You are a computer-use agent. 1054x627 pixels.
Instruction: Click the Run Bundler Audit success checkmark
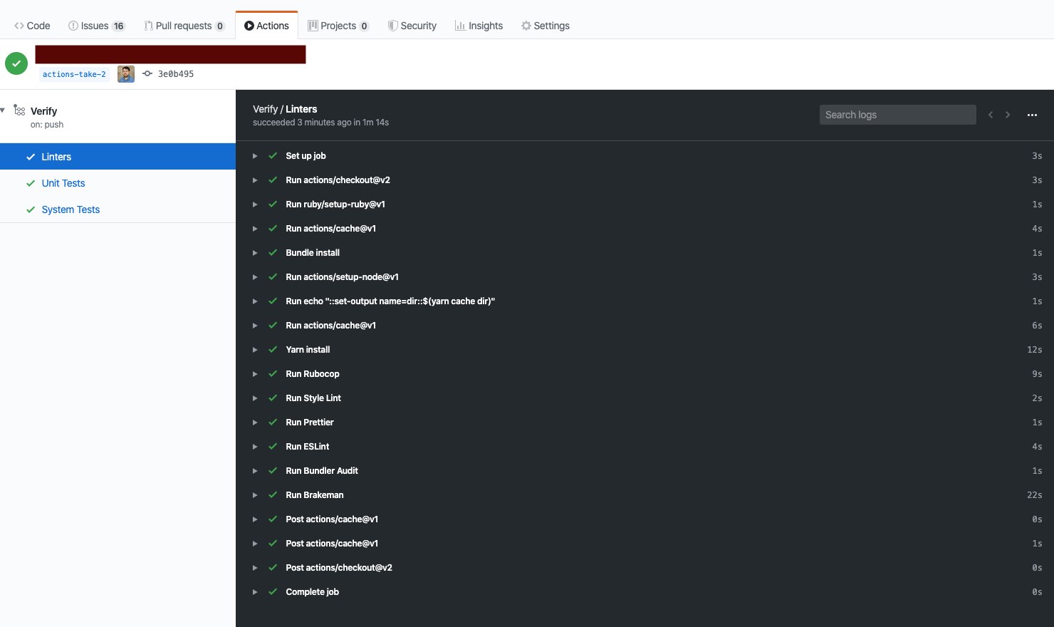(x=273, y=470)
